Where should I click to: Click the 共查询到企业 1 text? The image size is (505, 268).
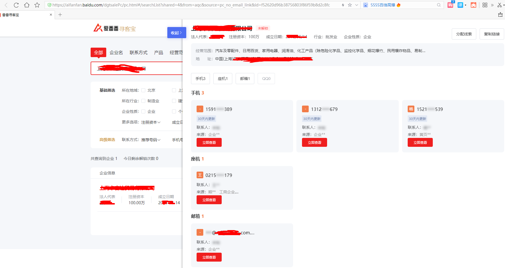click(104, 159)
